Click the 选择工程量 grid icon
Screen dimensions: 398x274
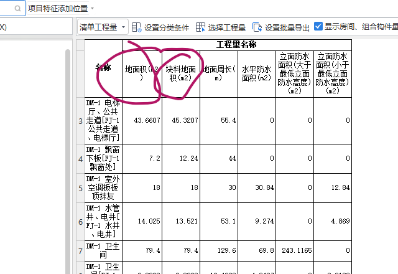click(x=200, y=27)
